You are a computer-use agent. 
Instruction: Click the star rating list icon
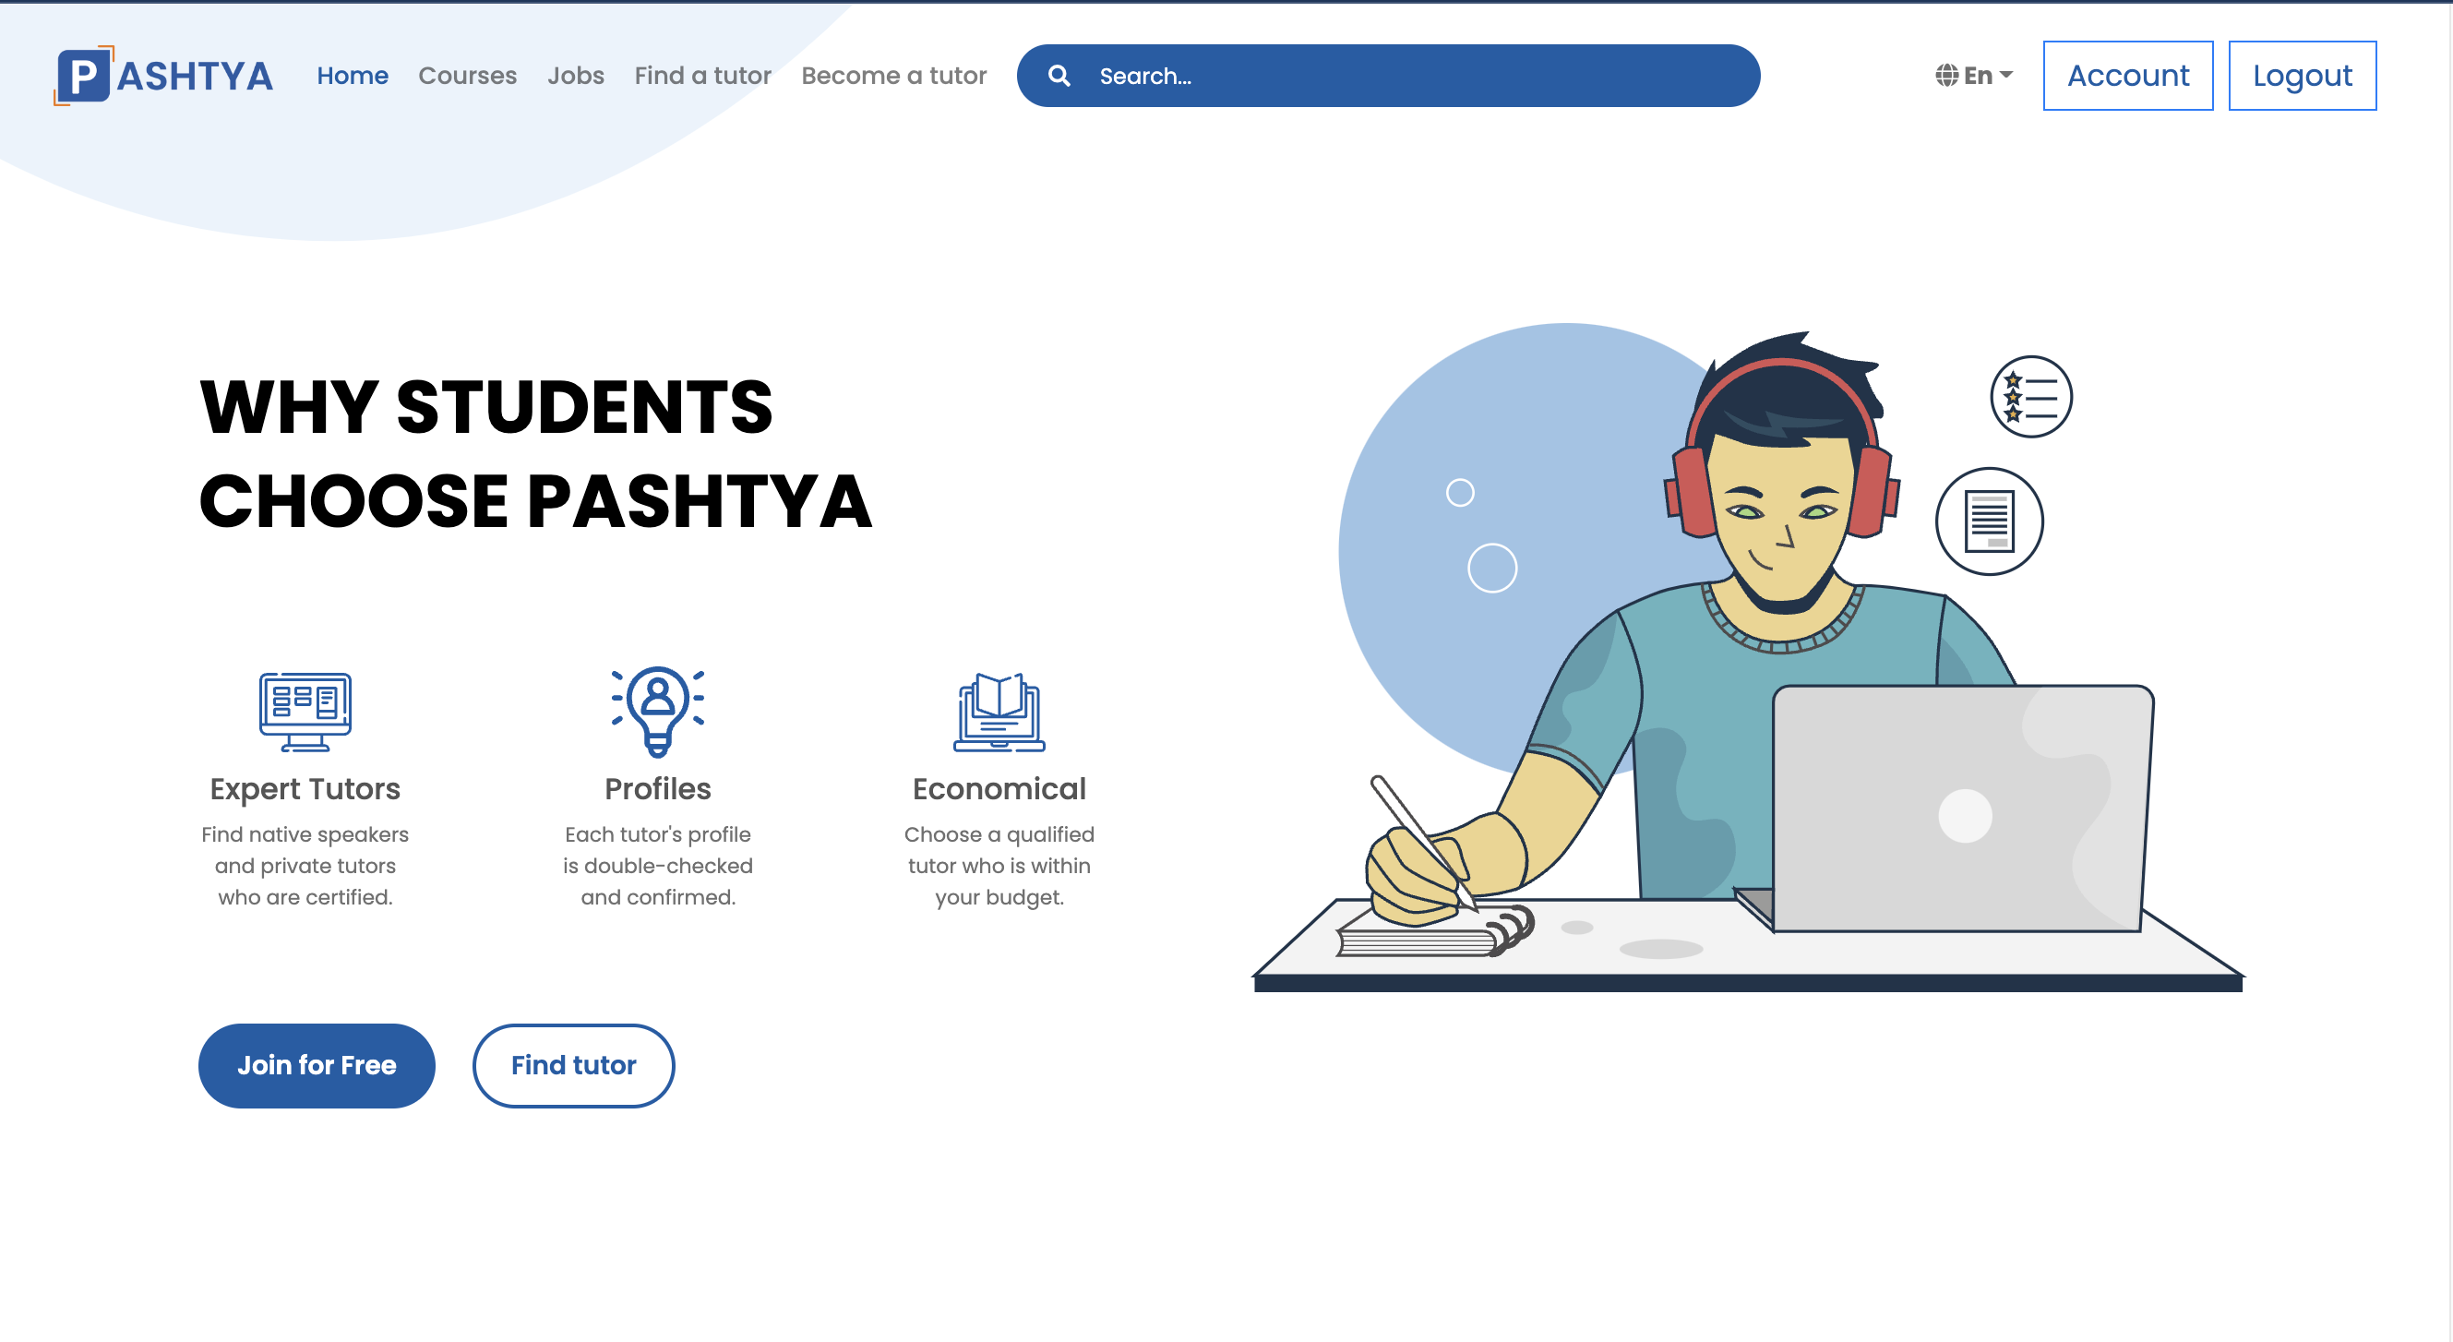tap(2031, 396)
